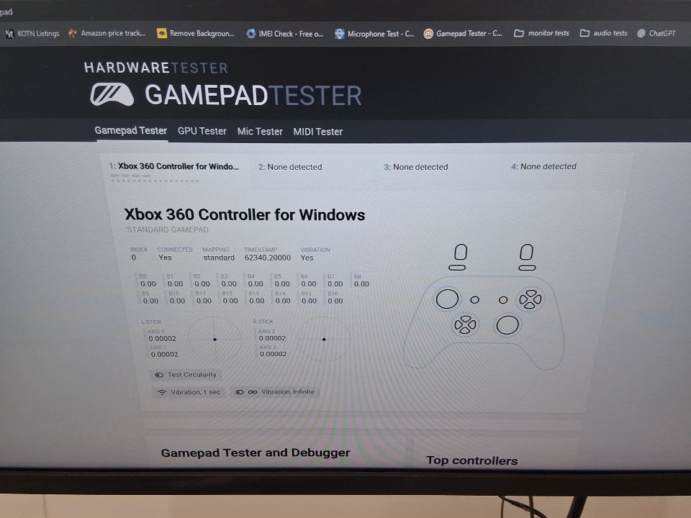Toggle Test Circularity
The width and height of the screenshot is (691, 518).
click(x=185, y=375)
